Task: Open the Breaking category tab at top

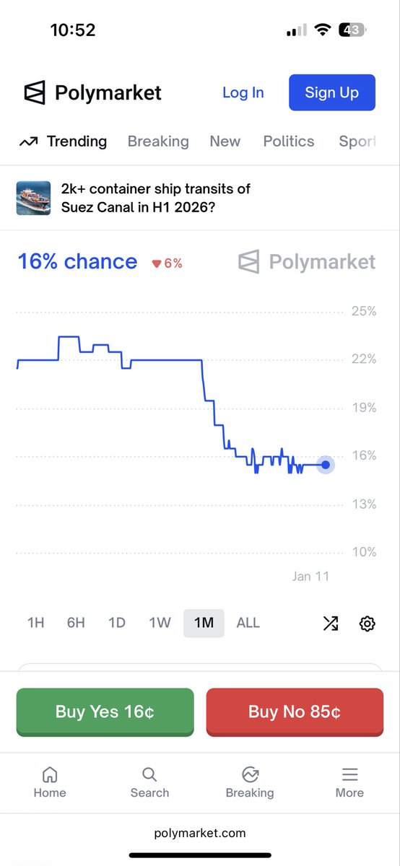Action: tap(158, 141)
